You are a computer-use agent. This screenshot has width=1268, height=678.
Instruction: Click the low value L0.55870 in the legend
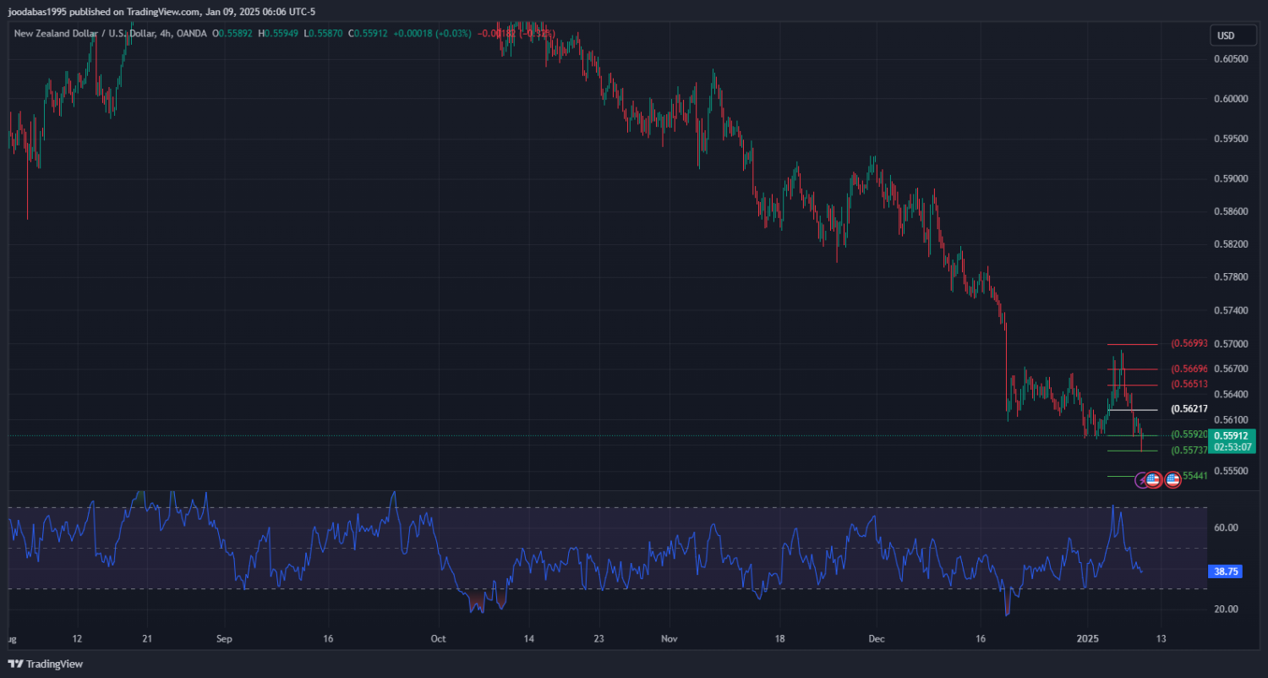coord(325,34)
